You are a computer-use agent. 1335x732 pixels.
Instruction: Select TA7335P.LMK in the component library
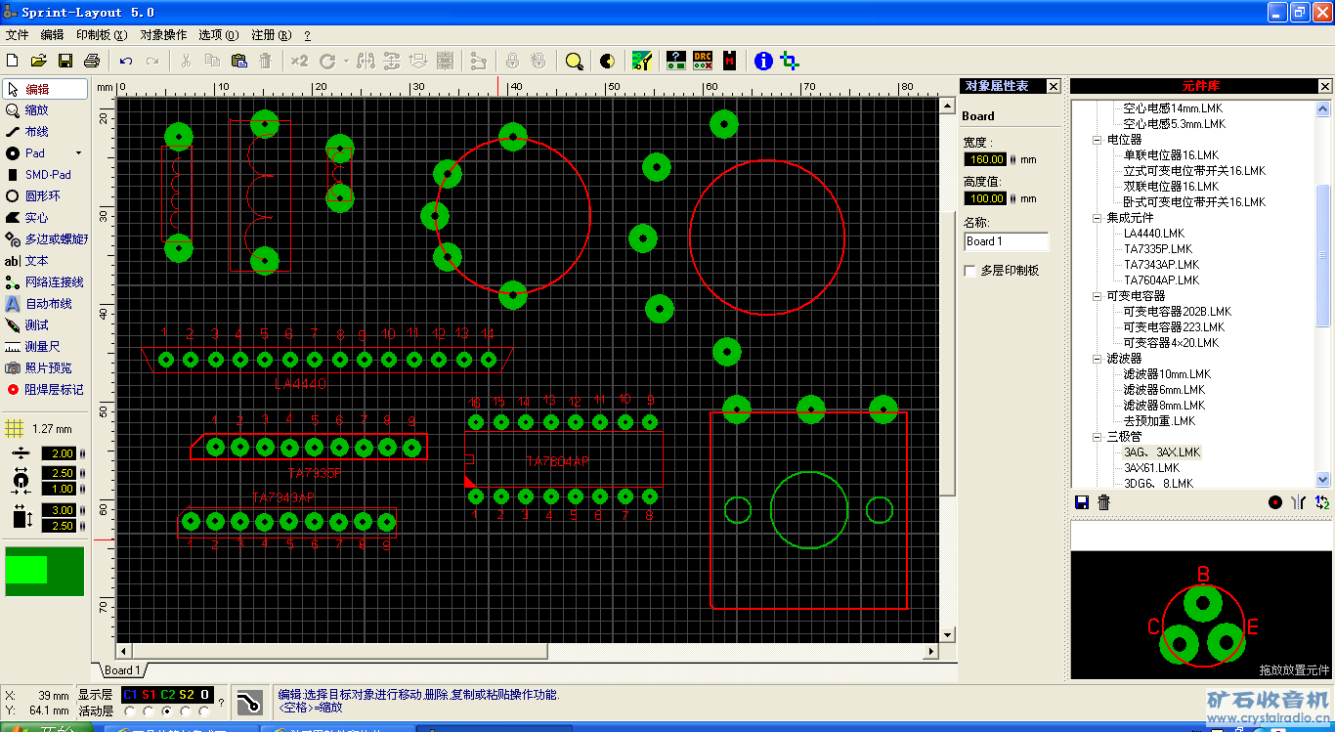point(1158,249)
